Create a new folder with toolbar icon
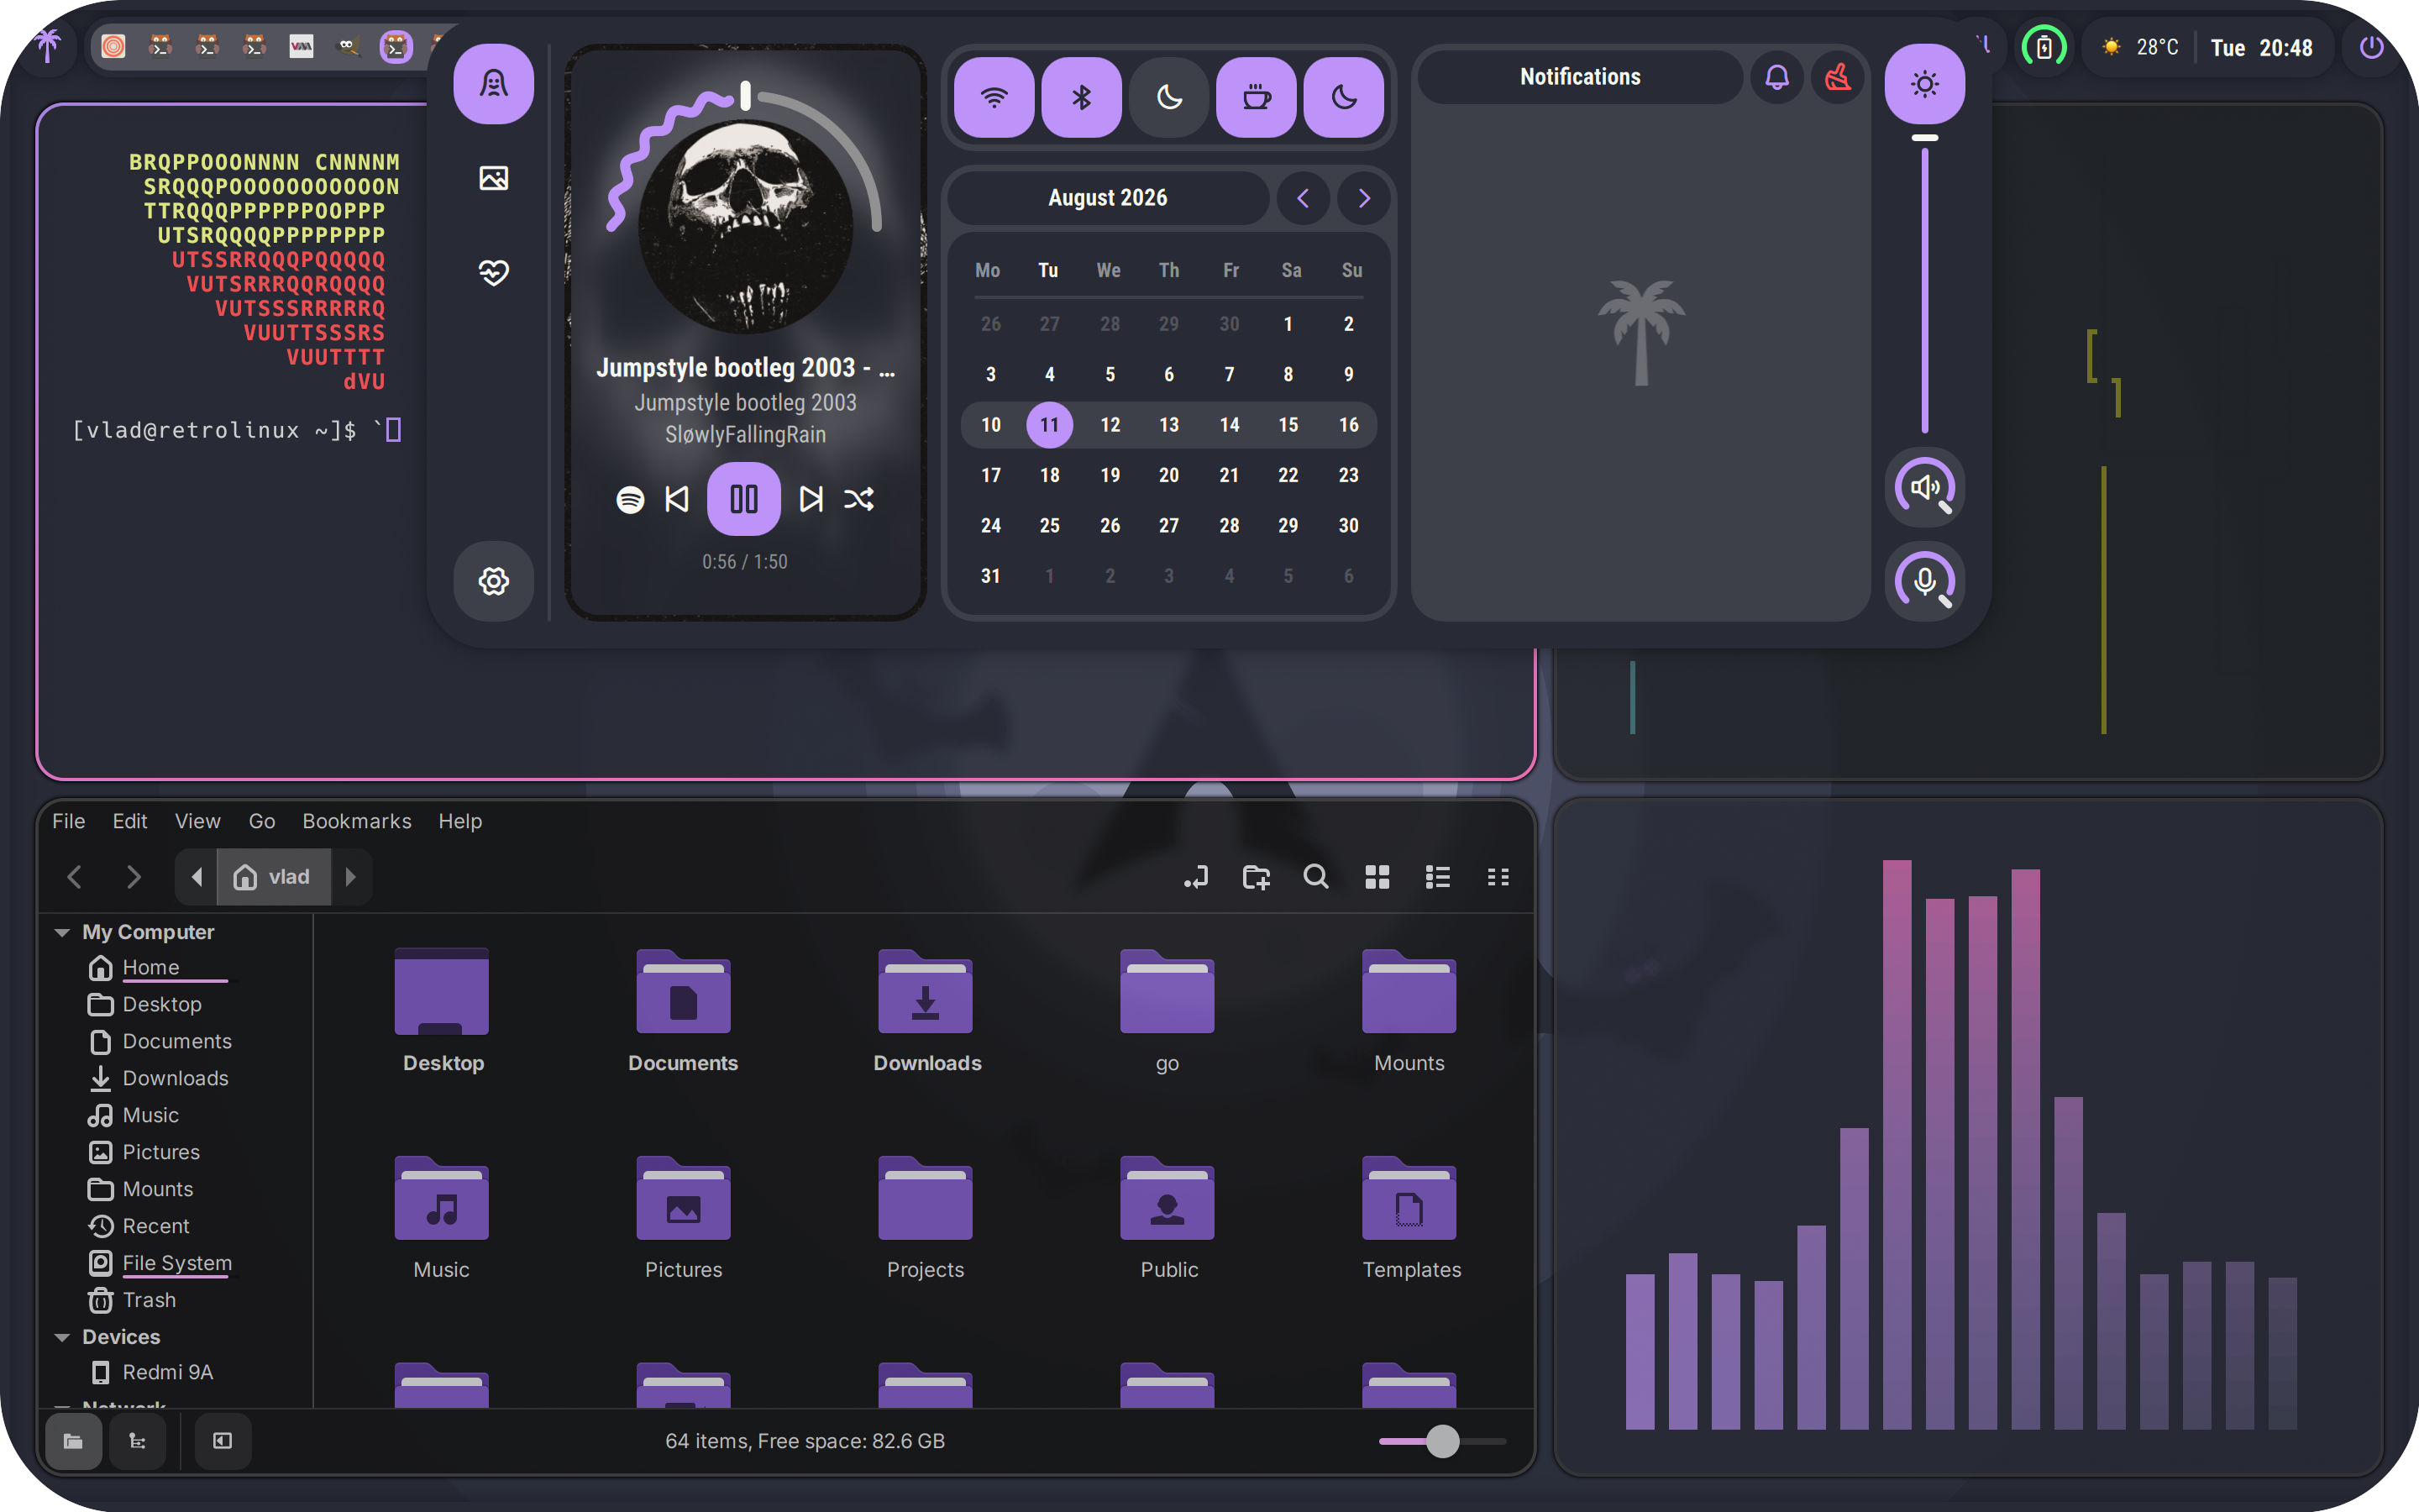Screen dimensions: 2419x1512 tap(1257, 877)
